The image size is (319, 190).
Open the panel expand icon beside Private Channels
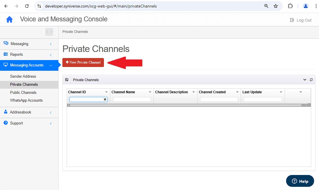pos(67,80)
